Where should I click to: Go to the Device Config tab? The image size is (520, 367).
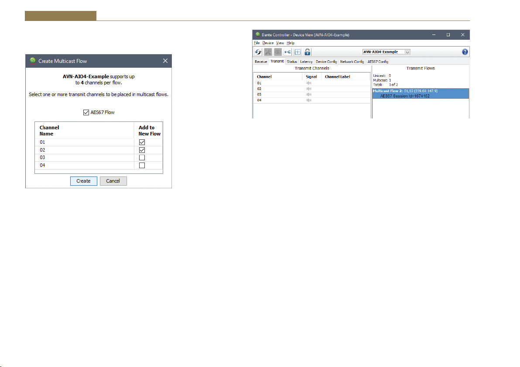326,62
